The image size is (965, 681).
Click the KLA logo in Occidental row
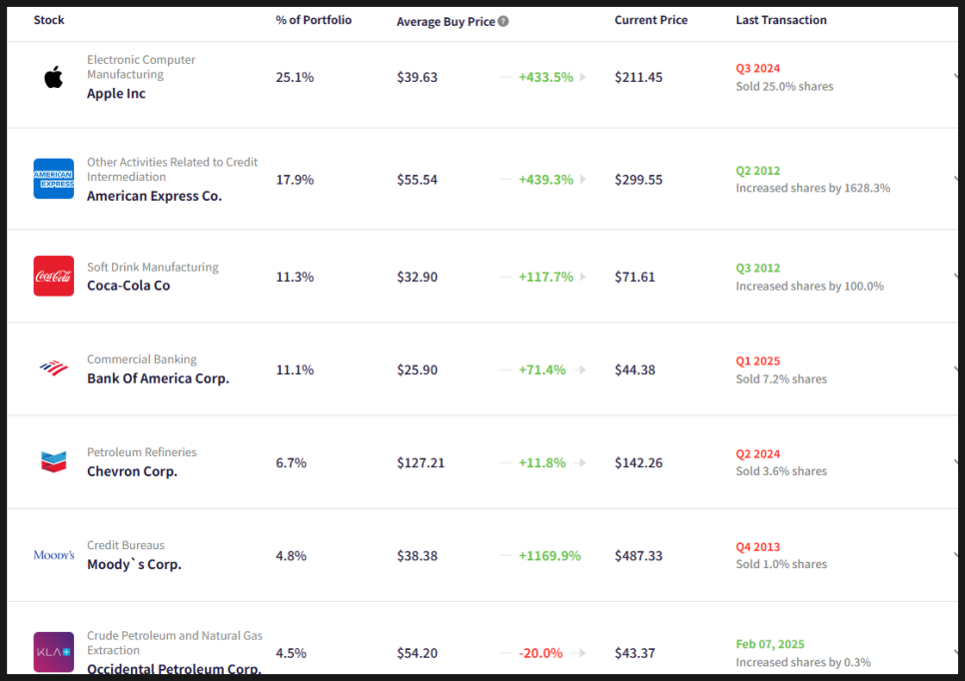tap(54, 652)
